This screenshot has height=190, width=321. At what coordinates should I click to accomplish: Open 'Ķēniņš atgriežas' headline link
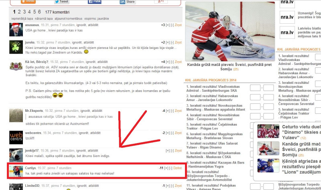click(x=301, y=166)
